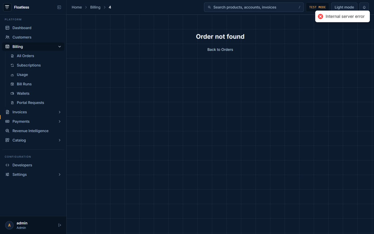Click the Payments cash icon

point(7,121)
